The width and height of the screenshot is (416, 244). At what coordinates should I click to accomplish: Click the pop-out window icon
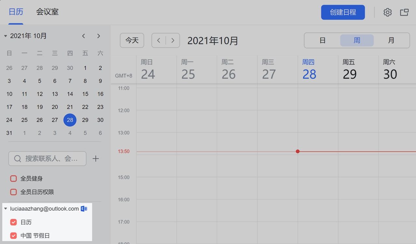click(x=404, y=12)
